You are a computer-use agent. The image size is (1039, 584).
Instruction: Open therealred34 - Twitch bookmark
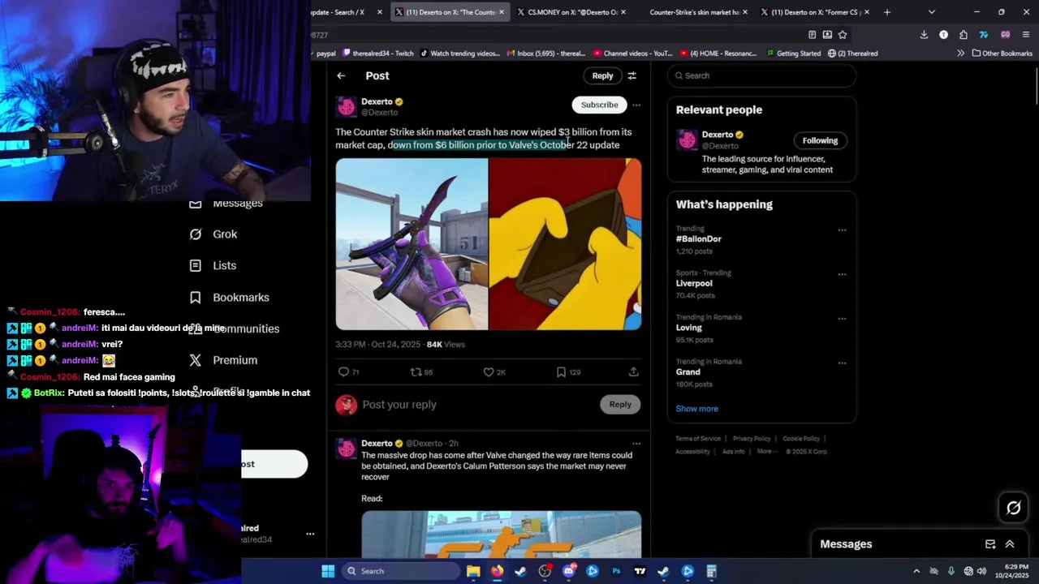(378, 54)
